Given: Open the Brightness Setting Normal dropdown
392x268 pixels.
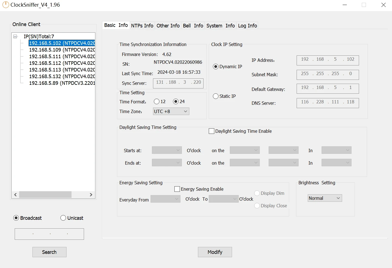Looking at the screenshot, I should pyautogui.click(x=325, y=198).
